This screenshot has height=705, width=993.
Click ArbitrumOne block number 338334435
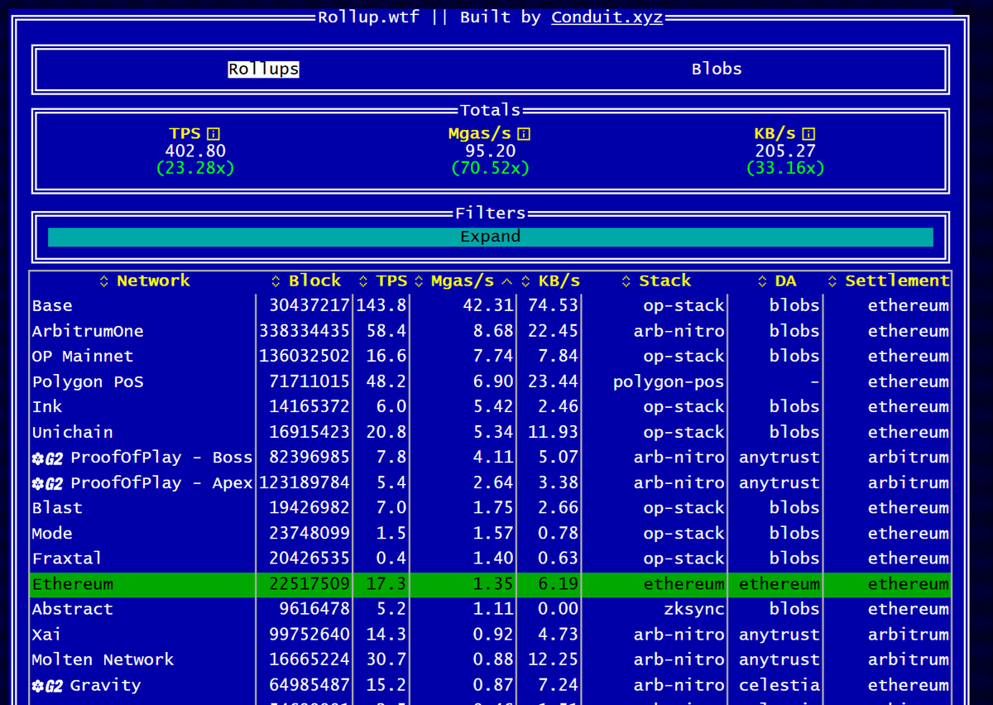[305, 332]
